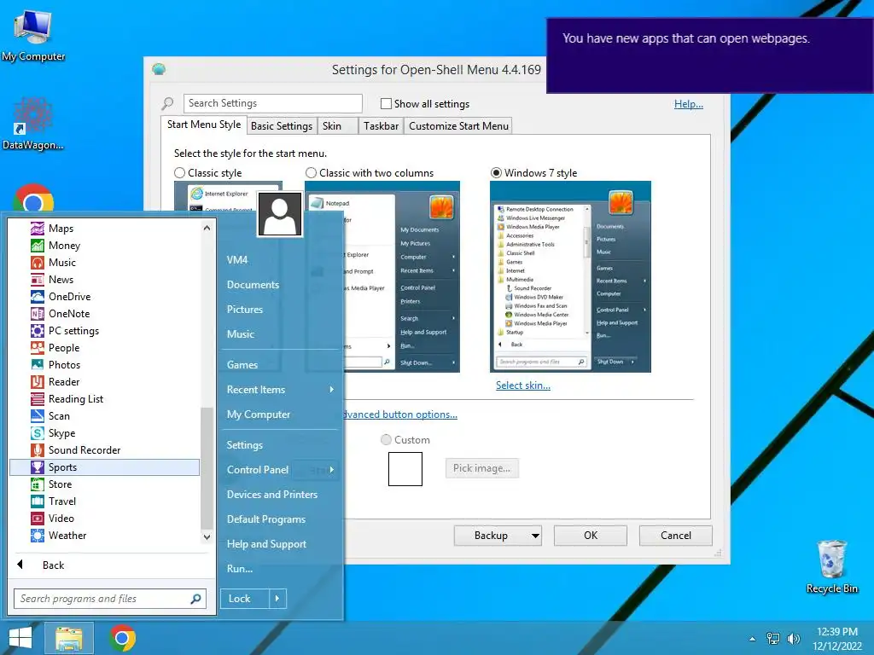Image resolution: width=874 pixels, height=655 pixels.
Task: Choose Classic with two columns option
Action: [x=311, y=173]
